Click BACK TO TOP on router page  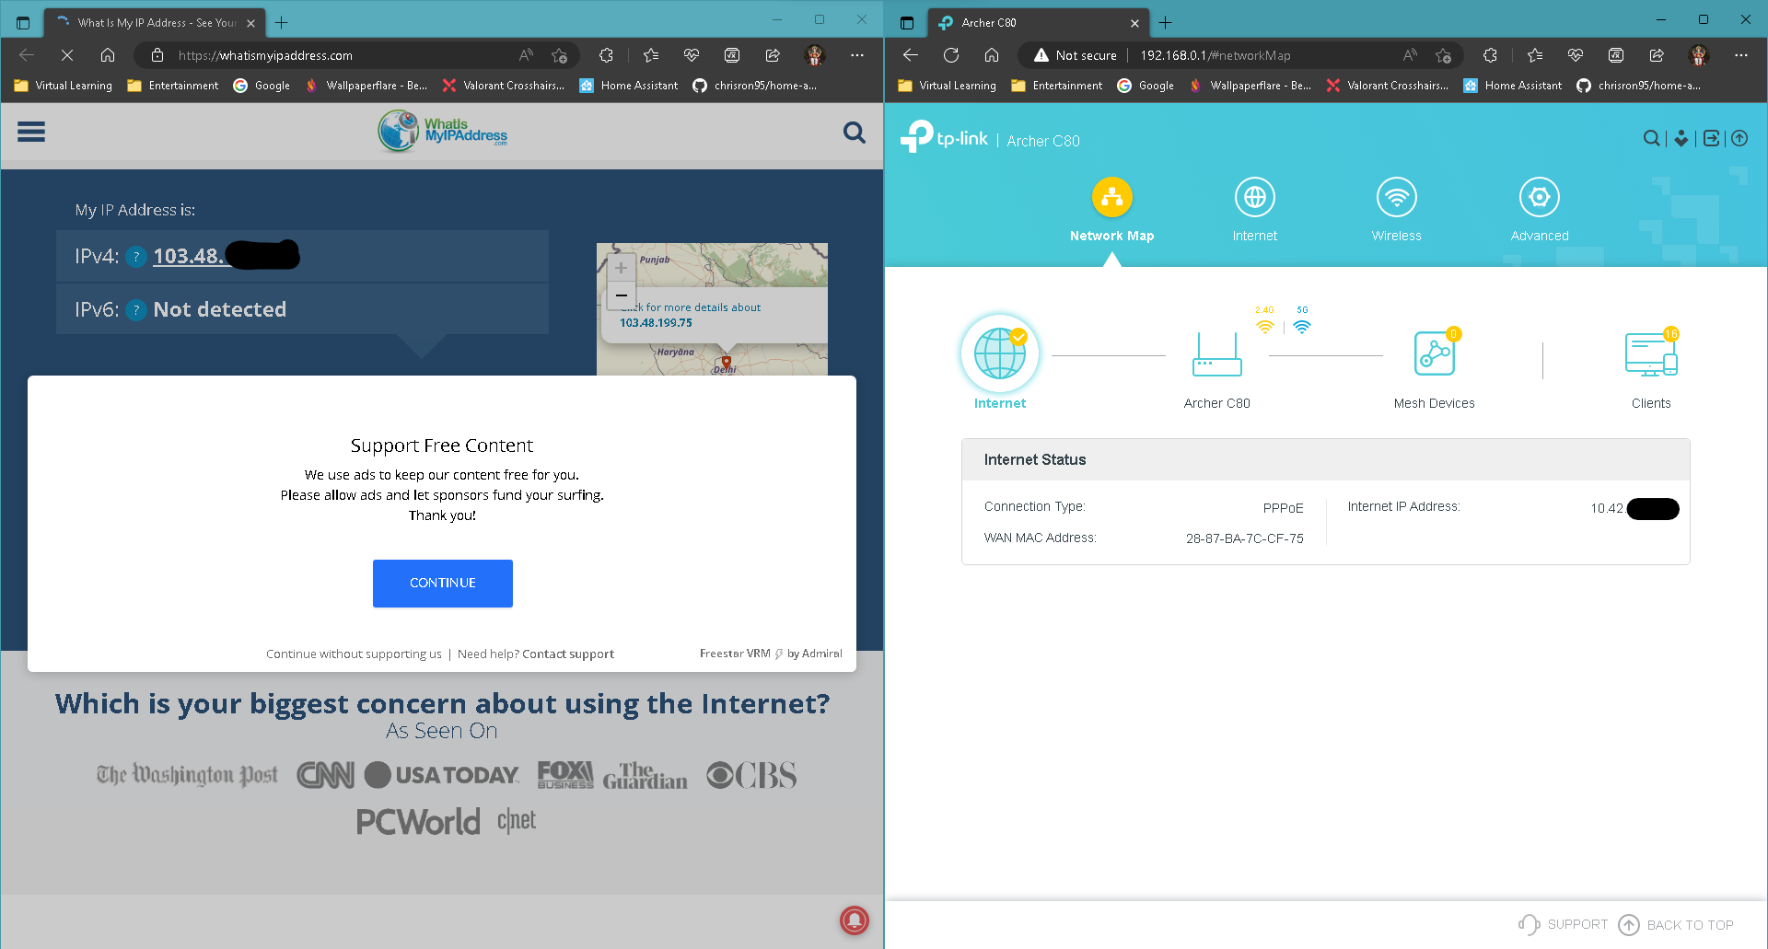1676,924
